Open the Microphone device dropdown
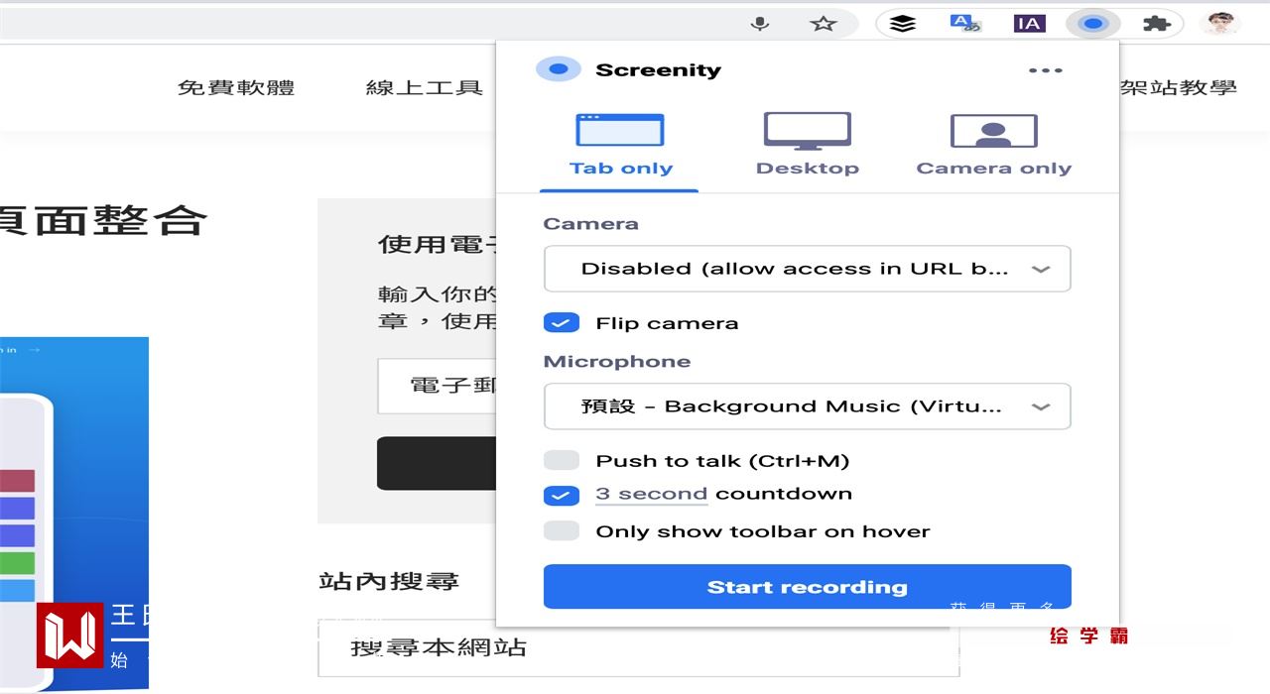The width and height of the screenshot is (1270, 694). click(807, 406)
